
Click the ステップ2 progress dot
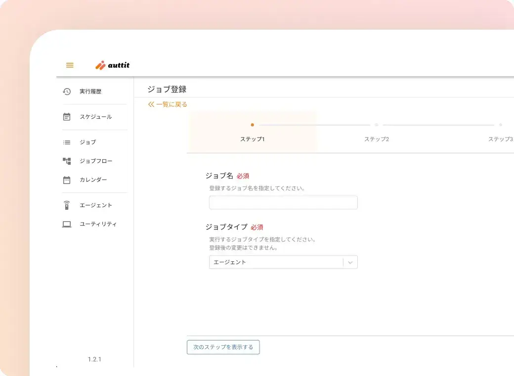click(x=376, y=125)
